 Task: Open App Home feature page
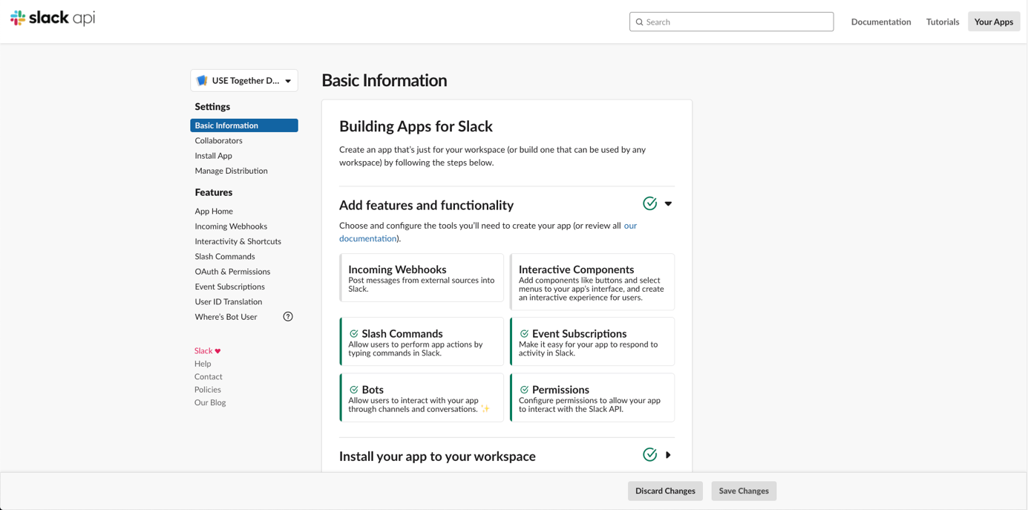214,212
